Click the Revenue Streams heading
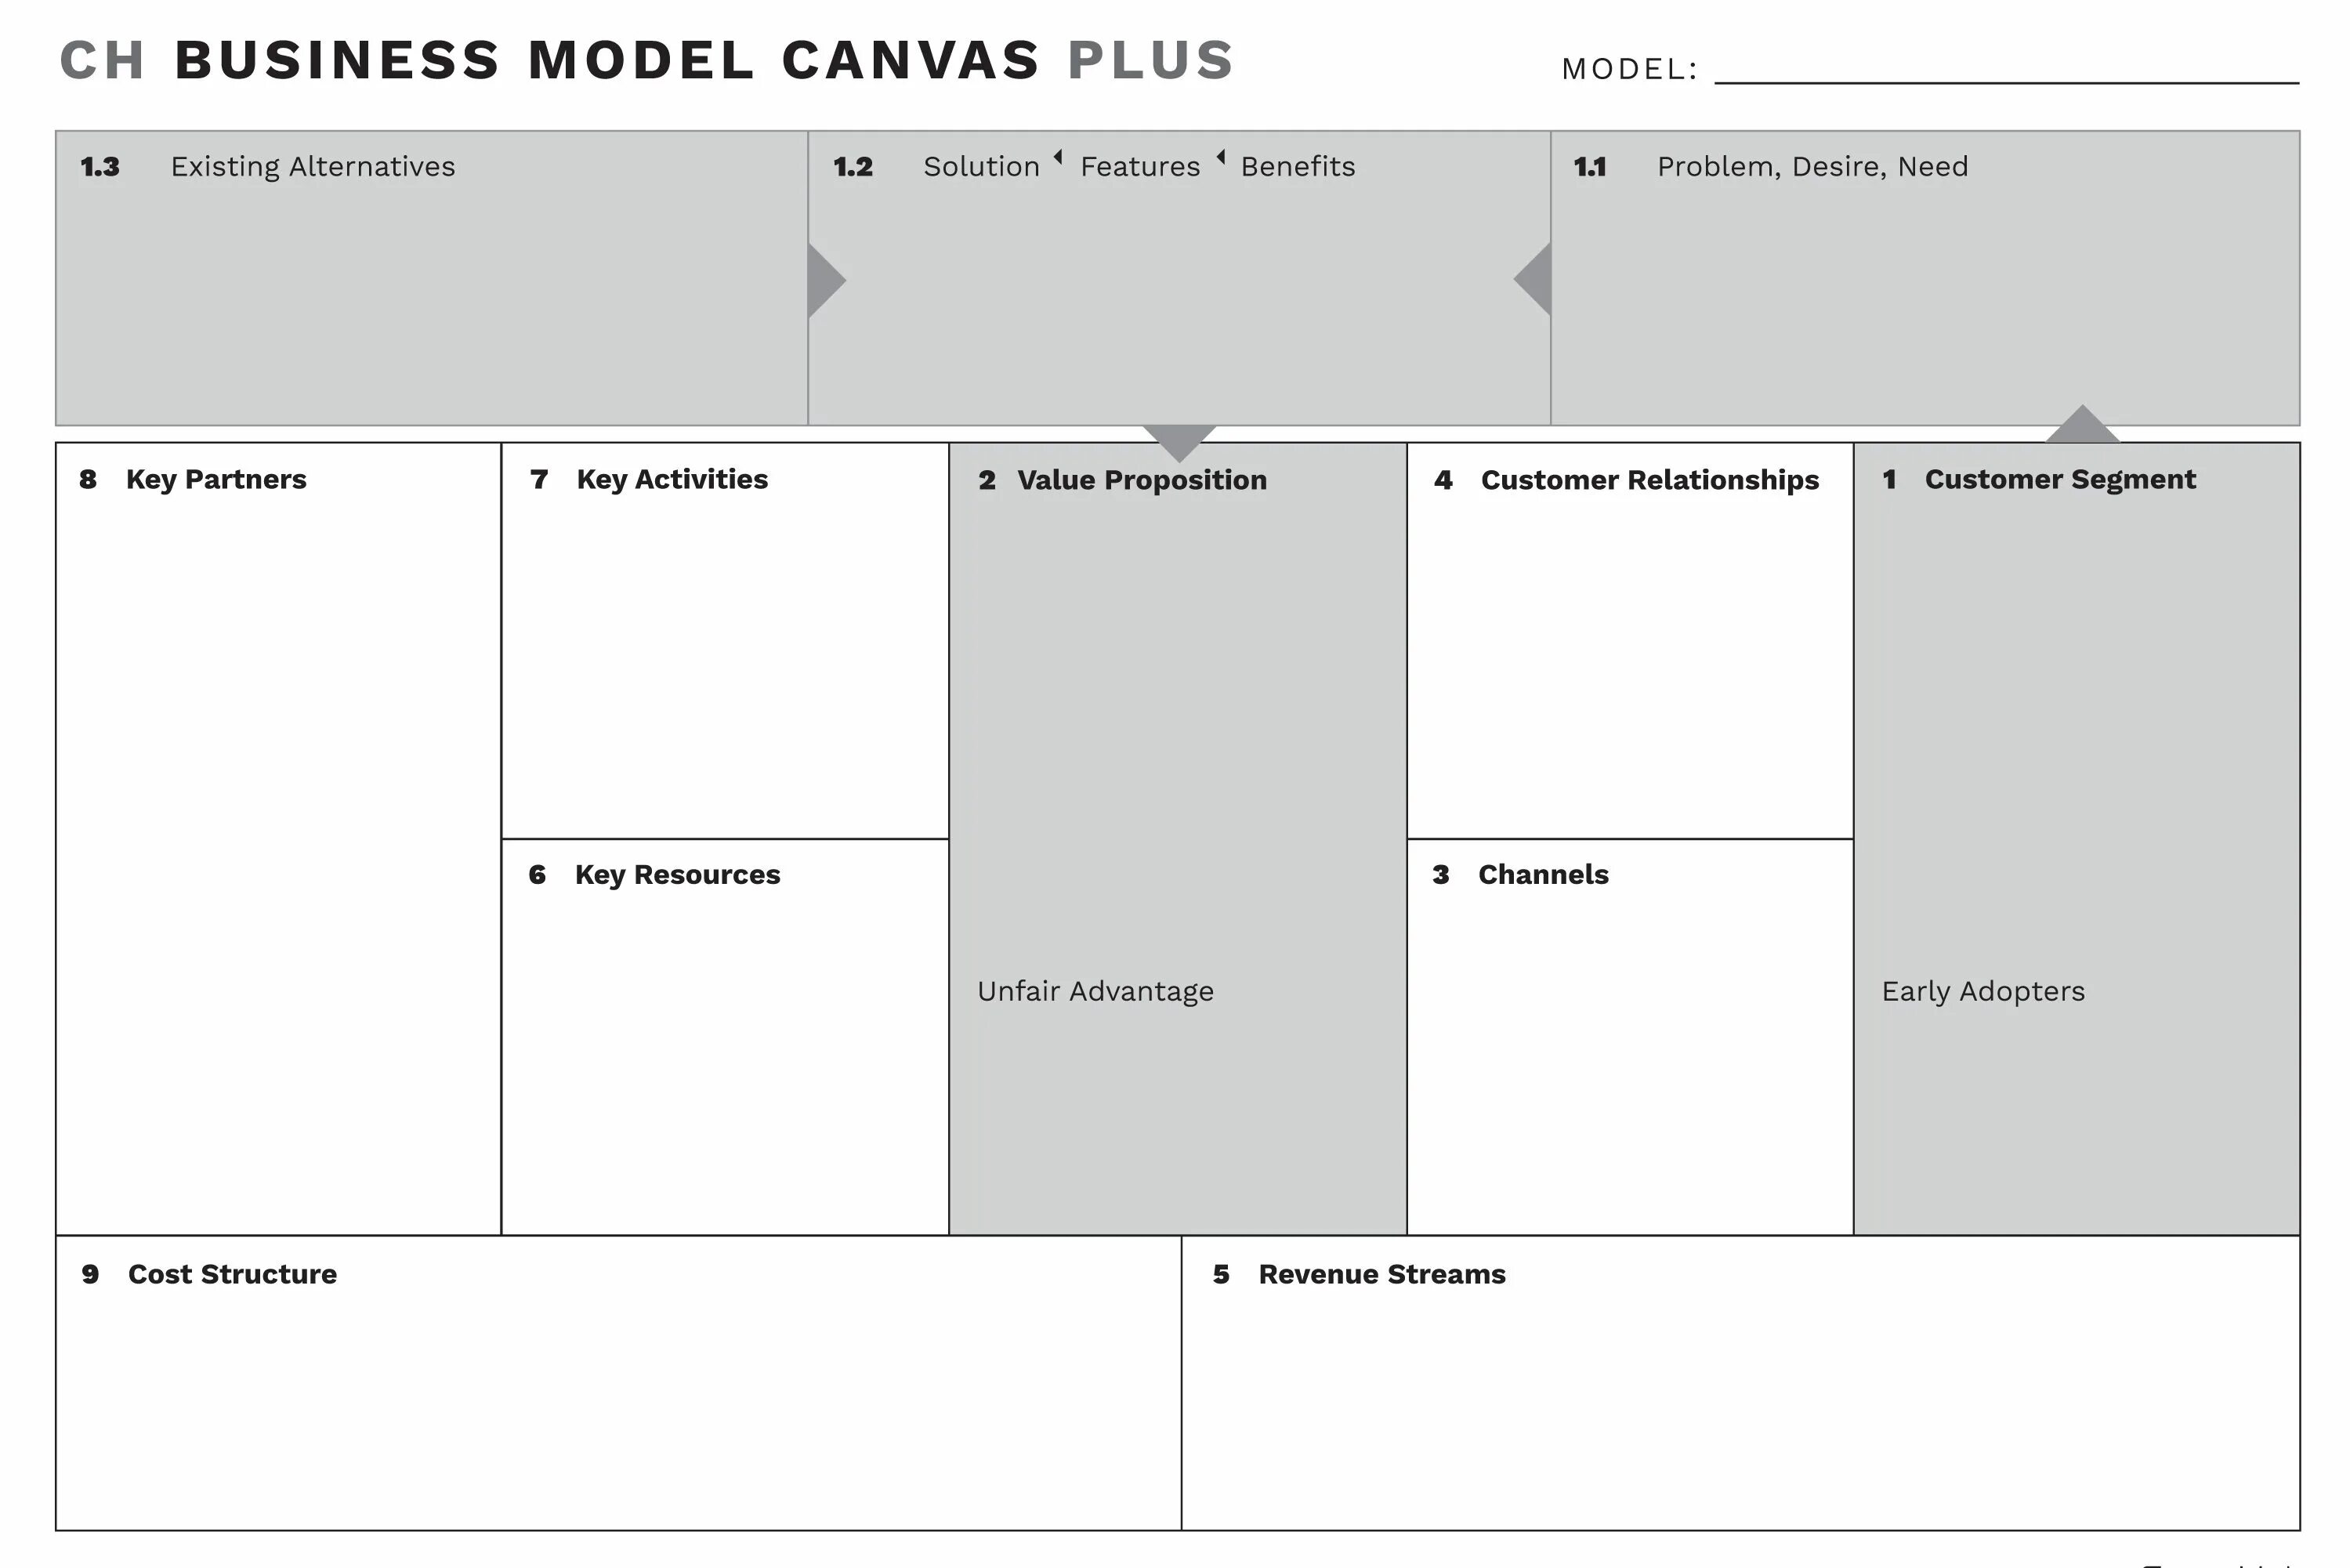 coord(1382,1274)
